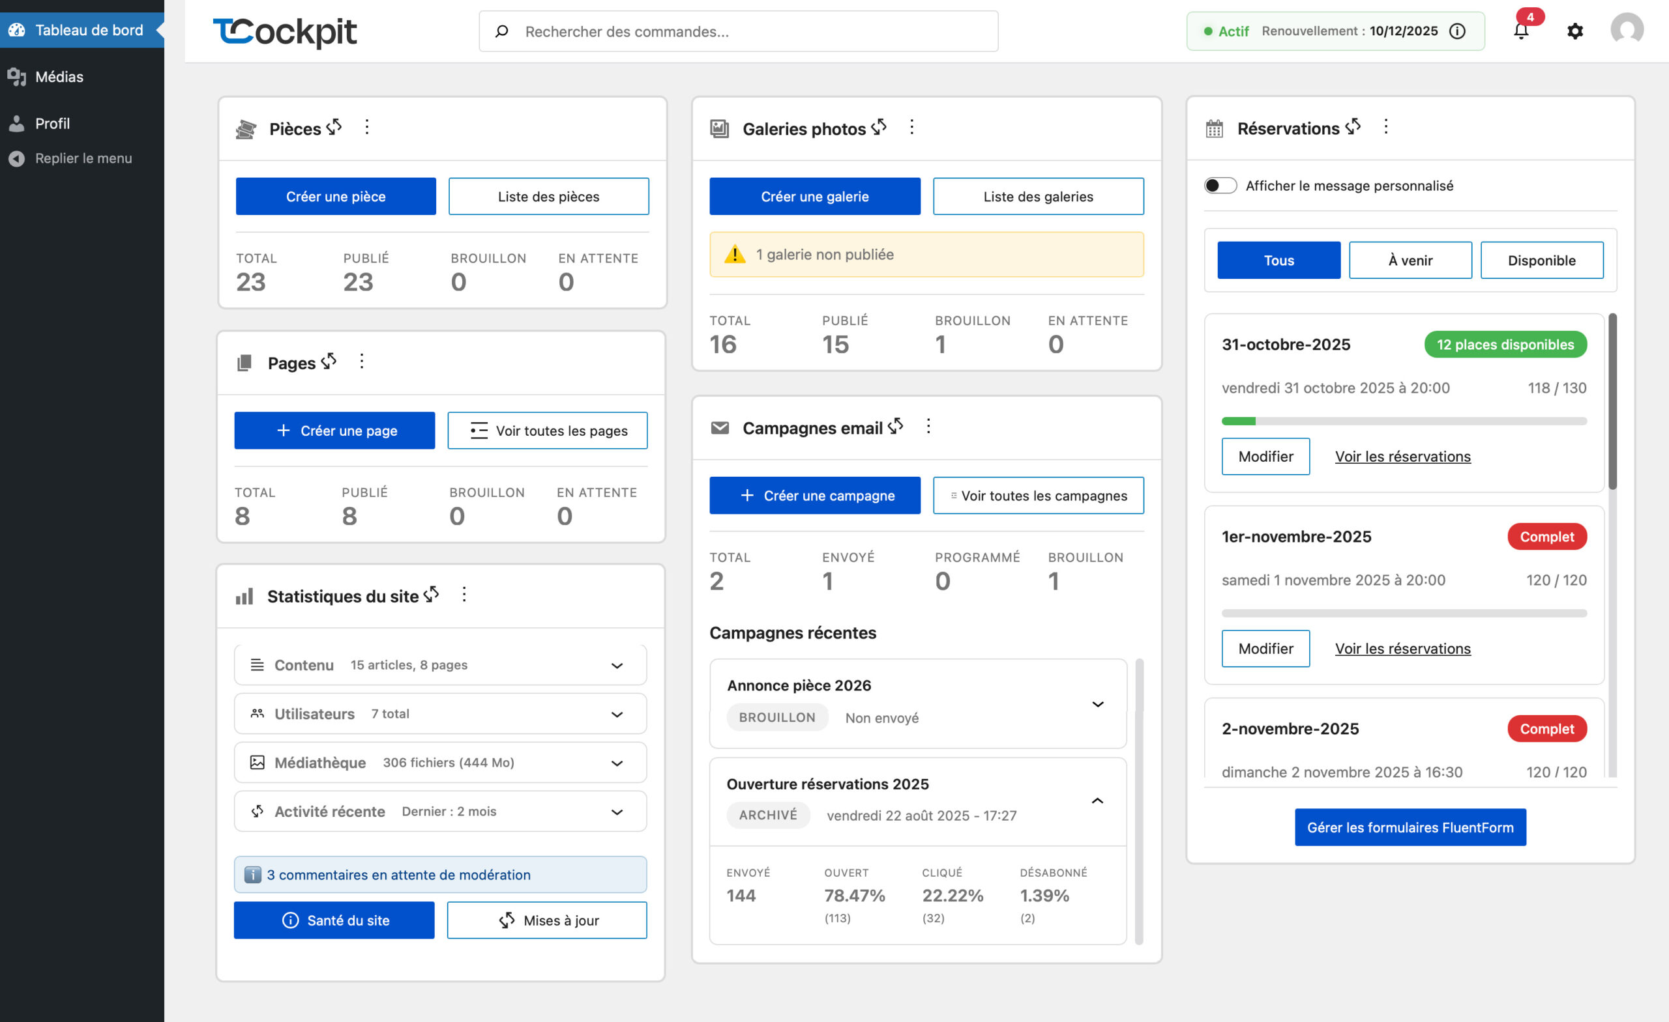This screenshot has width=1669, height=1022.
Task: Collapse the Ouverture réservations 2025 campaign
Action: point(1097,801)
